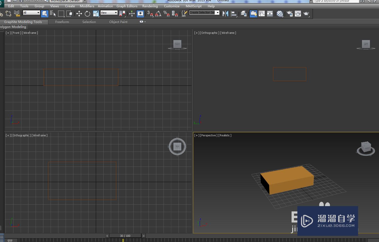Click the Align tool icon
The width and height of the screenshot is (379, 242).
tap(234, 14)
